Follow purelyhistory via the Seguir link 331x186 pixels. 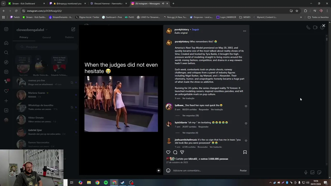(195, 29)
